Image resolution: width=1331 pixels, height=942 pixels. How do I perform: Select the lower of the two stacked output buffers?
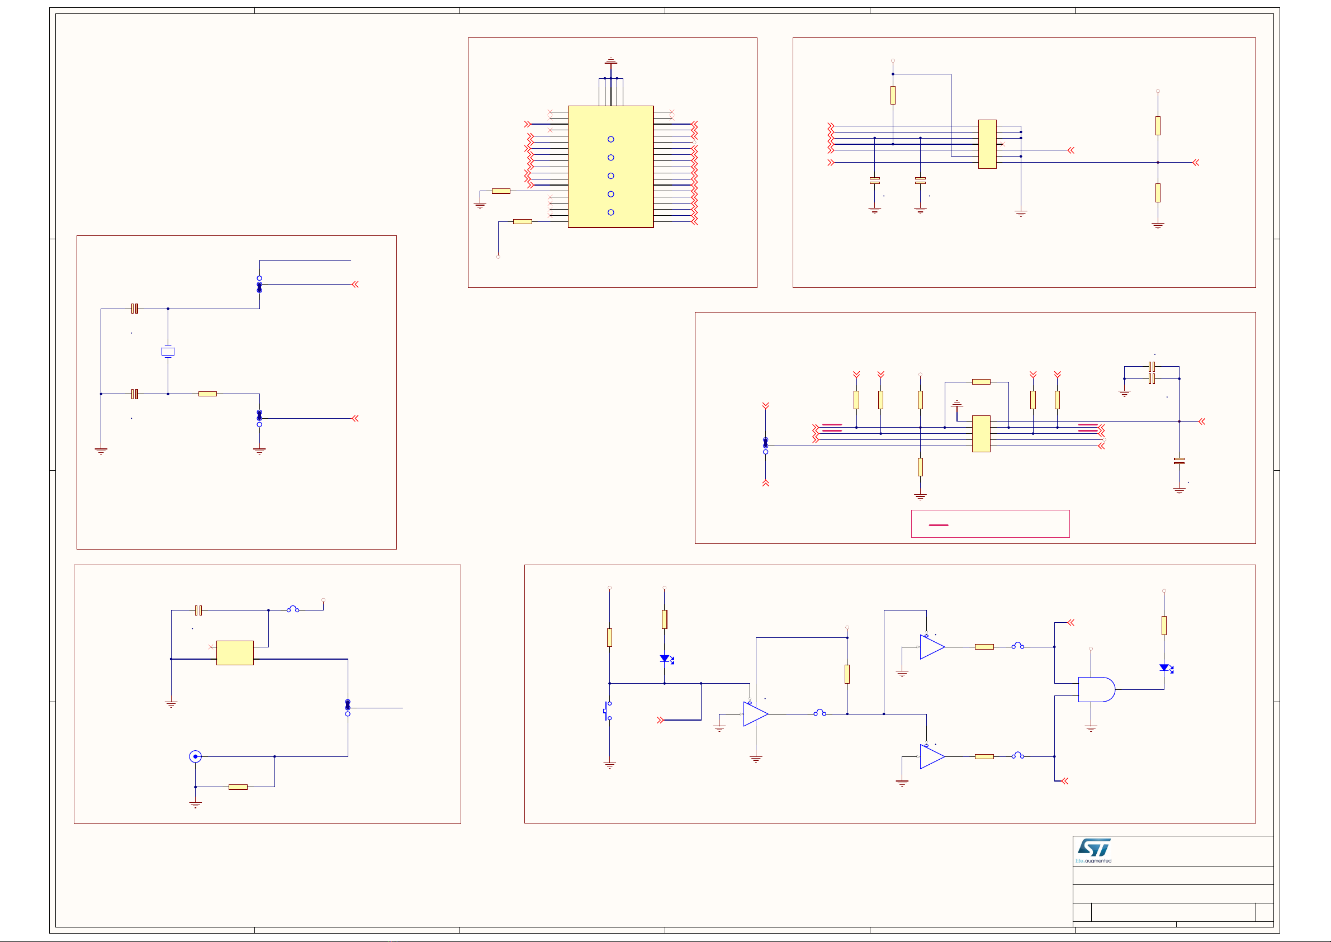(932, 756)
